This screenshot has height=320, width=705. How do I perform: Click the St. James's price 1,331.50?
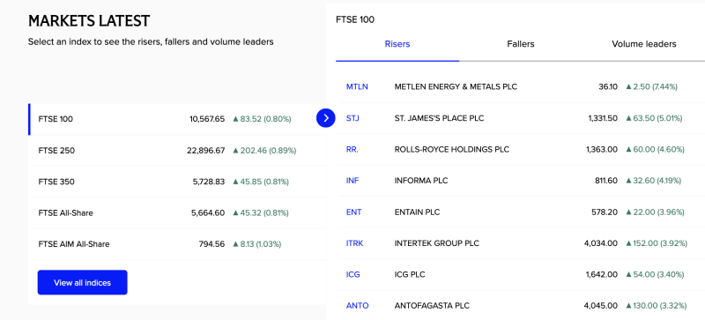[x=603, y=118]
